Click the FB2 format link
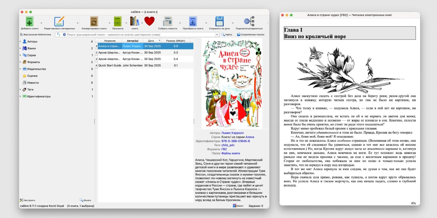This screenshot has width=437, height=218. coord(224,149)
